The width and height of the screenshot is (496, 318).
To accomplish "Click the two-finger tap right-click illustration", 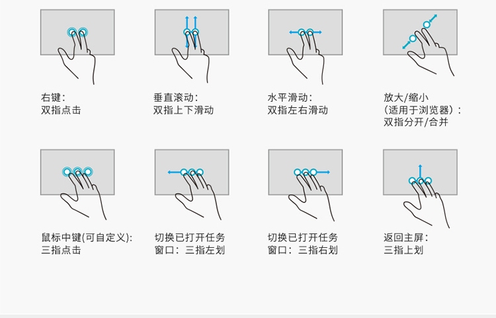I will 77,46.
